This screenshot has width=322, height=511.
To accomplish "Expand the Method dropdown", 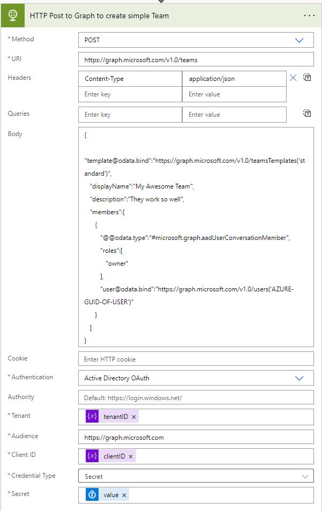I will coord(299,40).
